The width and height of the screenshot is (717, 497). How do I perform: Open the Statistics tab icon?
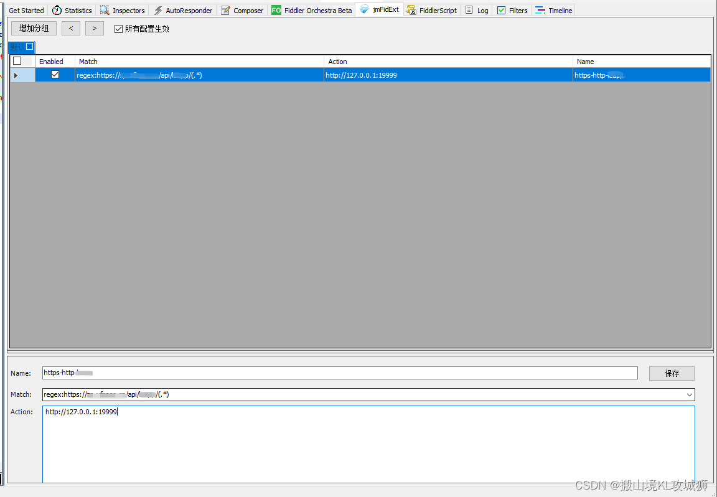click(57, 10)
